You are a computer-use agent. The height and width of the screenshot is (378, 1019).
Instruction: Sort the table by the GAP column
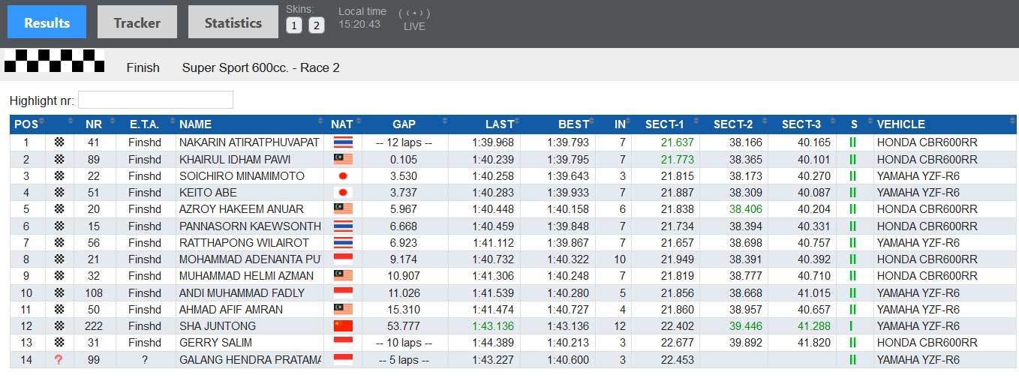tap(405, 124)
